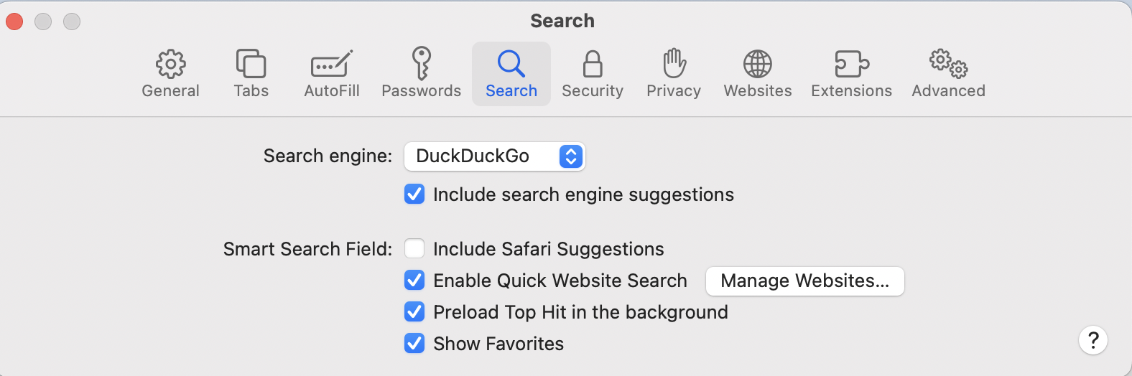This screenshot has height=376, width=1132.
Task: Click the search engine popup arrows
Action: point(570,156)
